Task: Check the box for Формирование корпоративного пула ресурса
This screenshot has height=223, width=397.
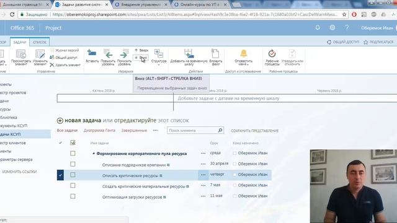Action: (73, 153)
